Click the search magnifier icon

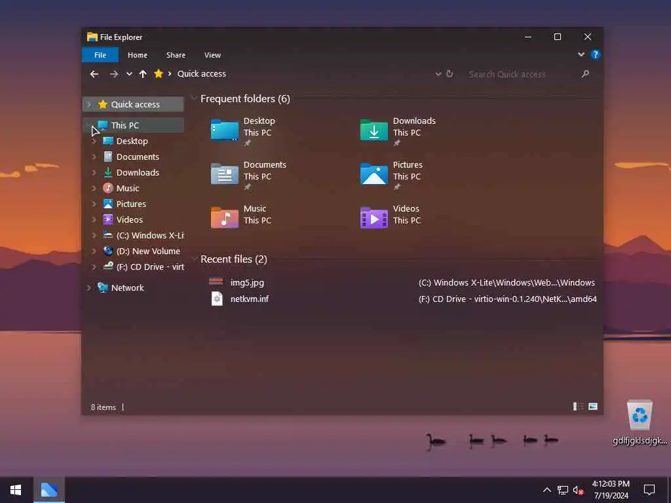[x=585, y=74]
